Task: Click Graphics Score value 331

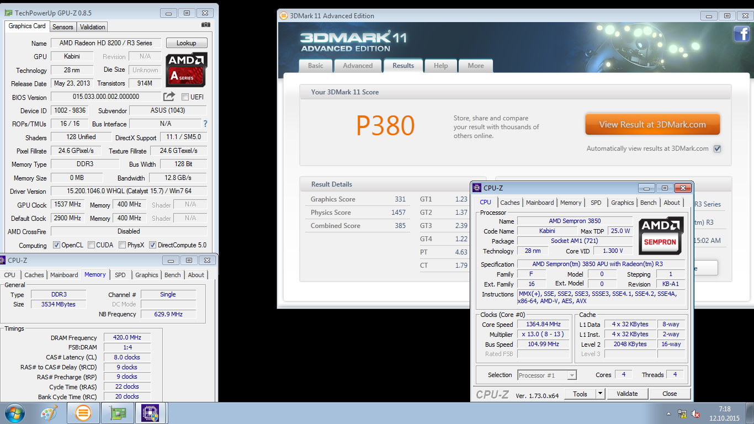Action: tap(400, 199)
